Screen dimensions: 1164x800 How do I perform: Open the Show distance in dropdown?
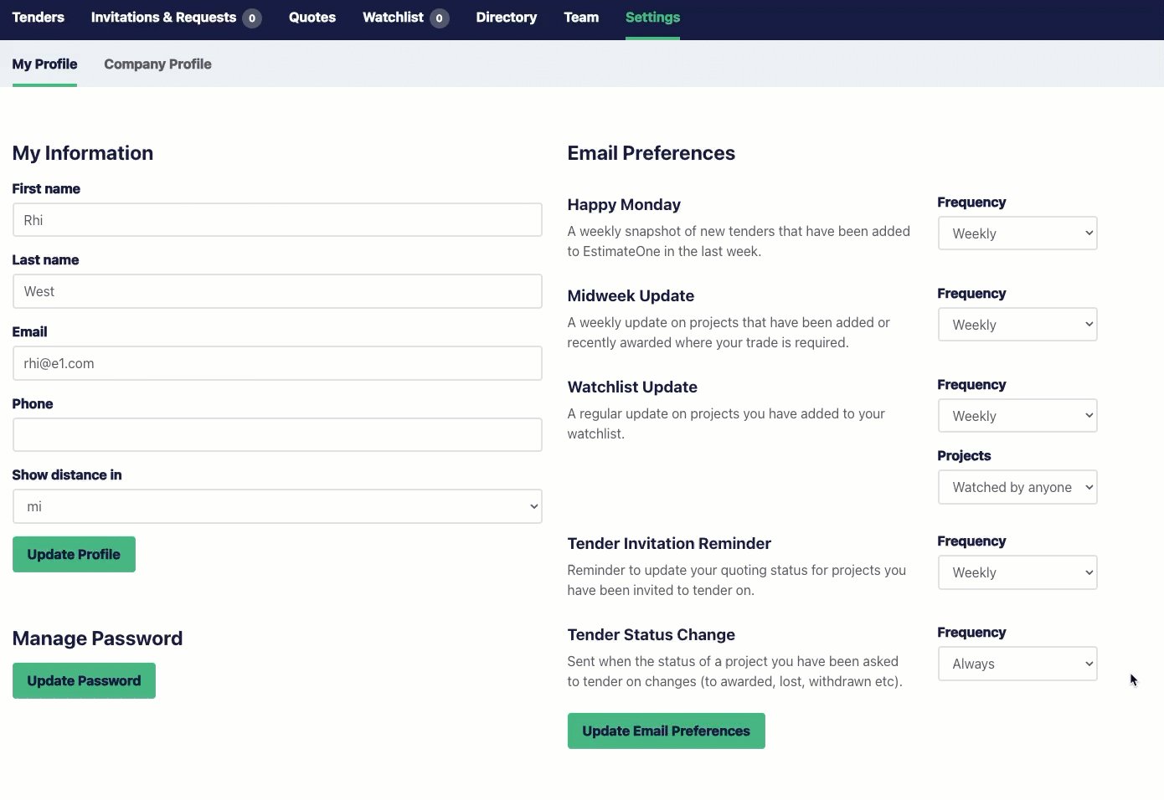tap(277, 506)
